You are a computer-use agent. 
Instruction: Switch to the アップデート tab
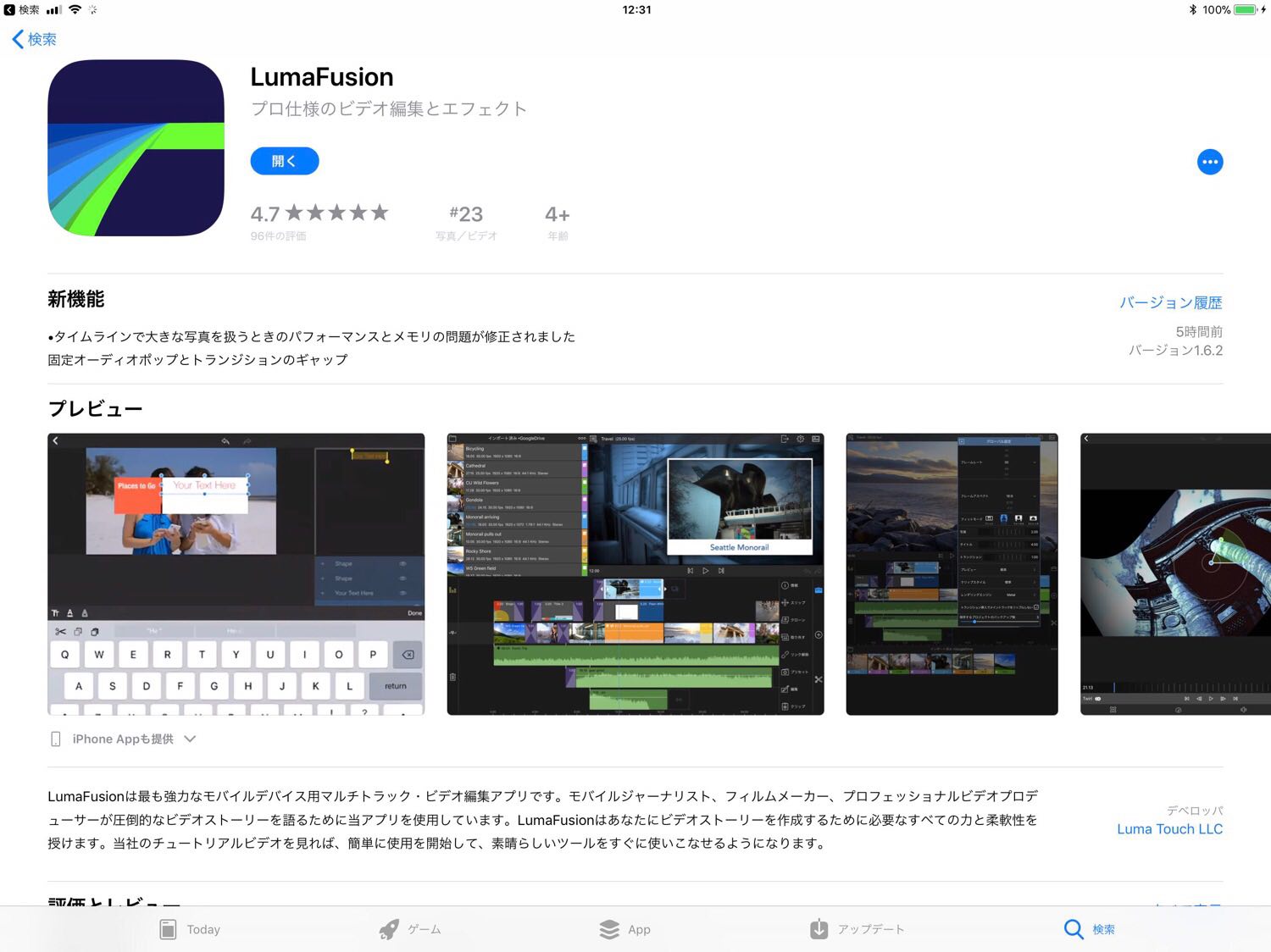(857, 929)
